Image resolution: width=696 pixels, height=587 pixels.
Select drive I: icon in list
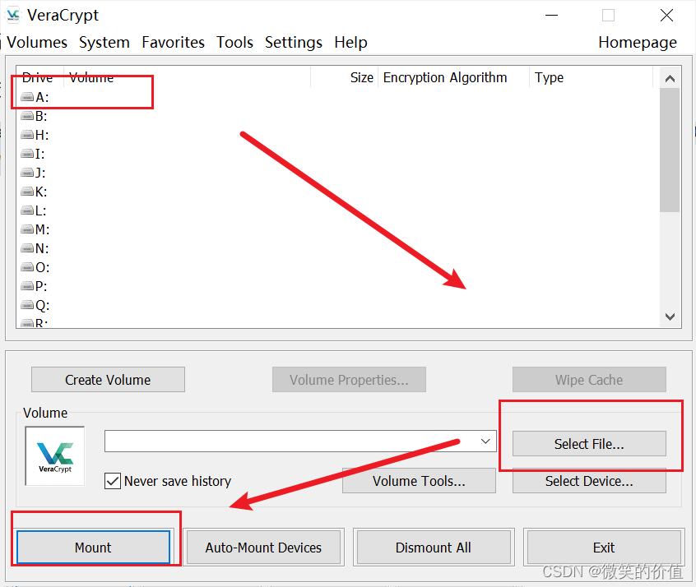(27, 154)
